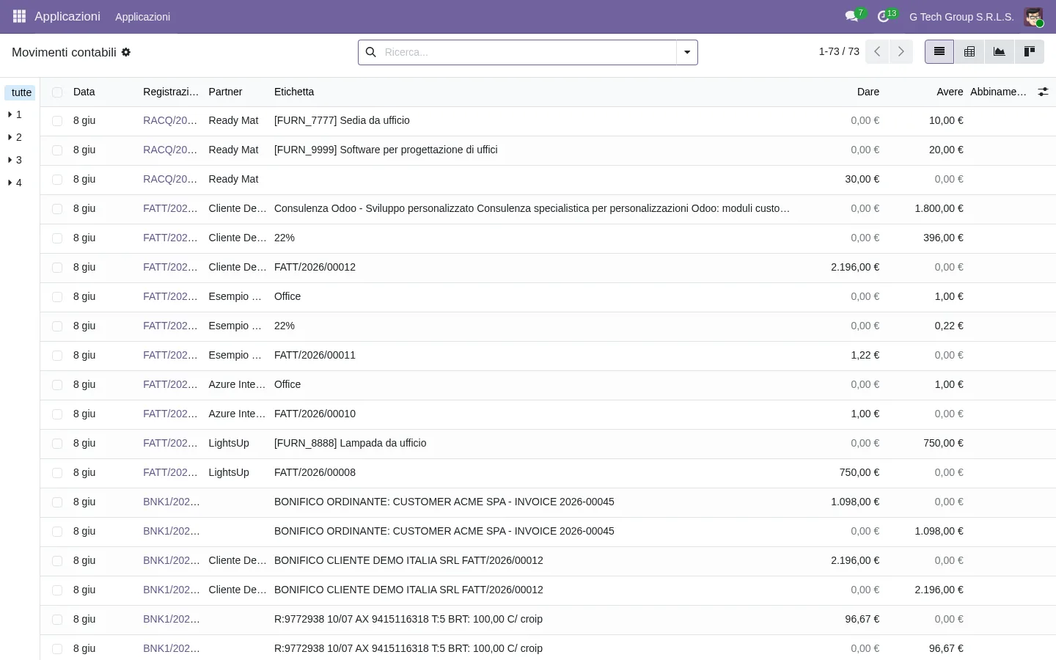1056x660 pixels.
Task: Open RACQ link in Sedia da ufficio row
Action: [170, 120]
